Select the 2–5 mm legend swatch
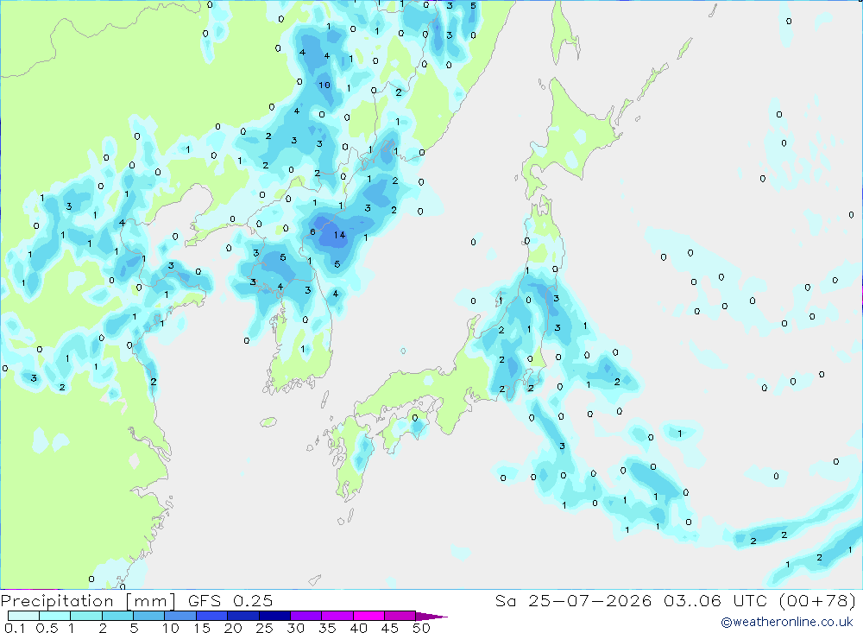The width and height of the screenshot is (863, 633). coord(117,616)
